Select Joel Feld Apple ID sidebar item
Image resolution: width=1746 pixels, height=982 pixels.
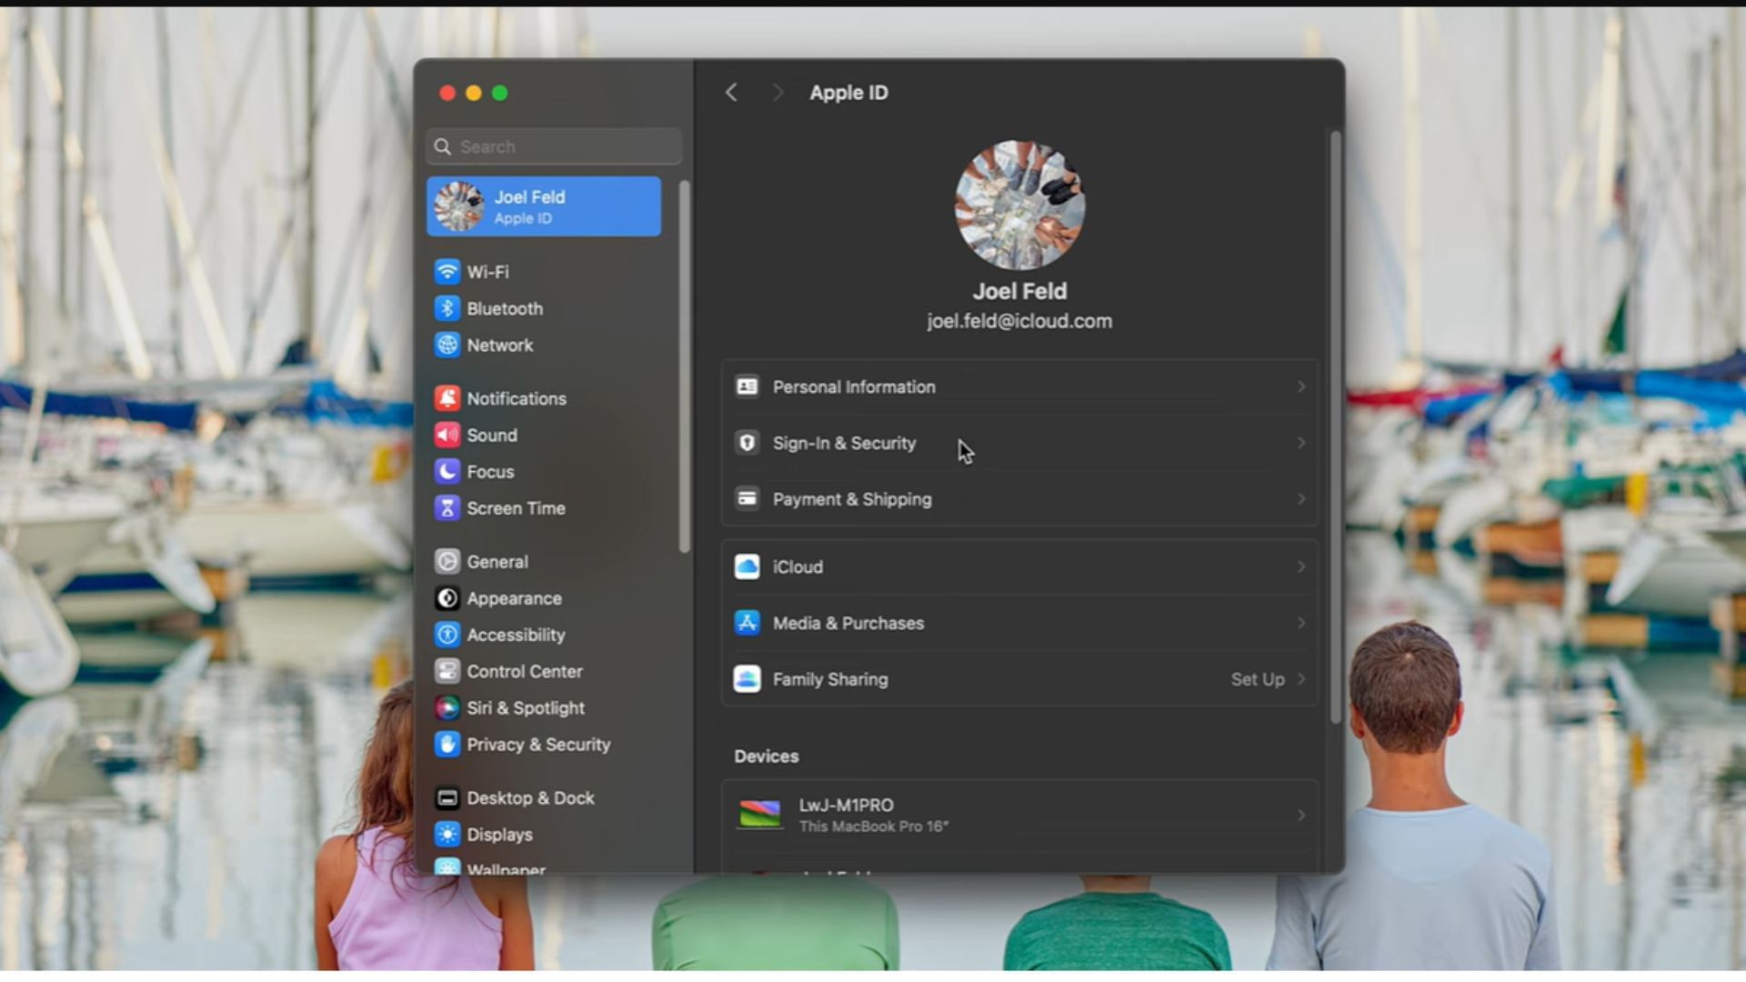544,206
